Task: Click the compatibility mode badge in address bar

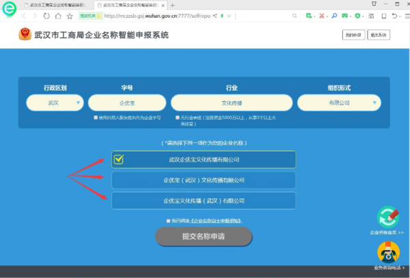Action: (x=90, y=16)
